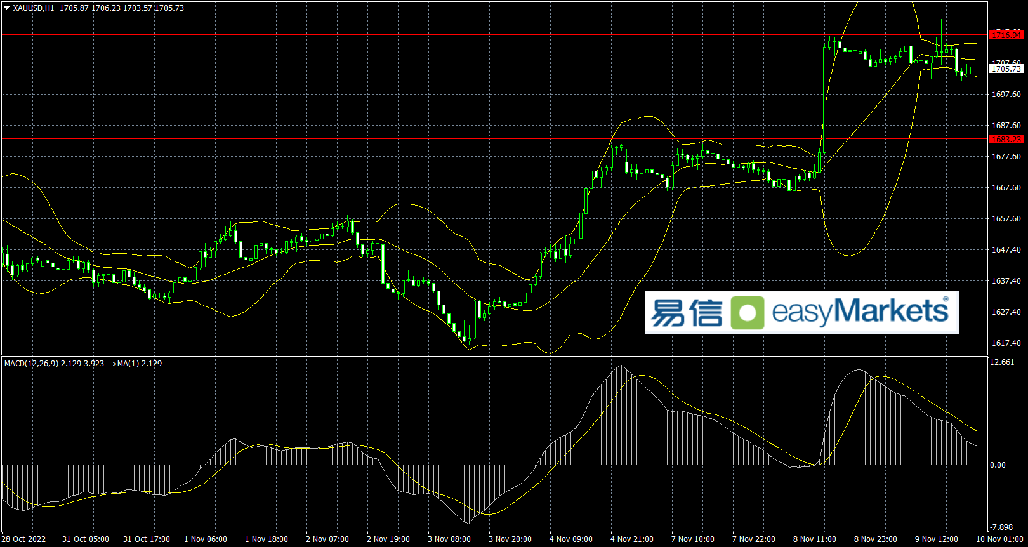Select the red 1716.94 price level label
Viewport: 1028px width, 547px height.
(1006, 35)
